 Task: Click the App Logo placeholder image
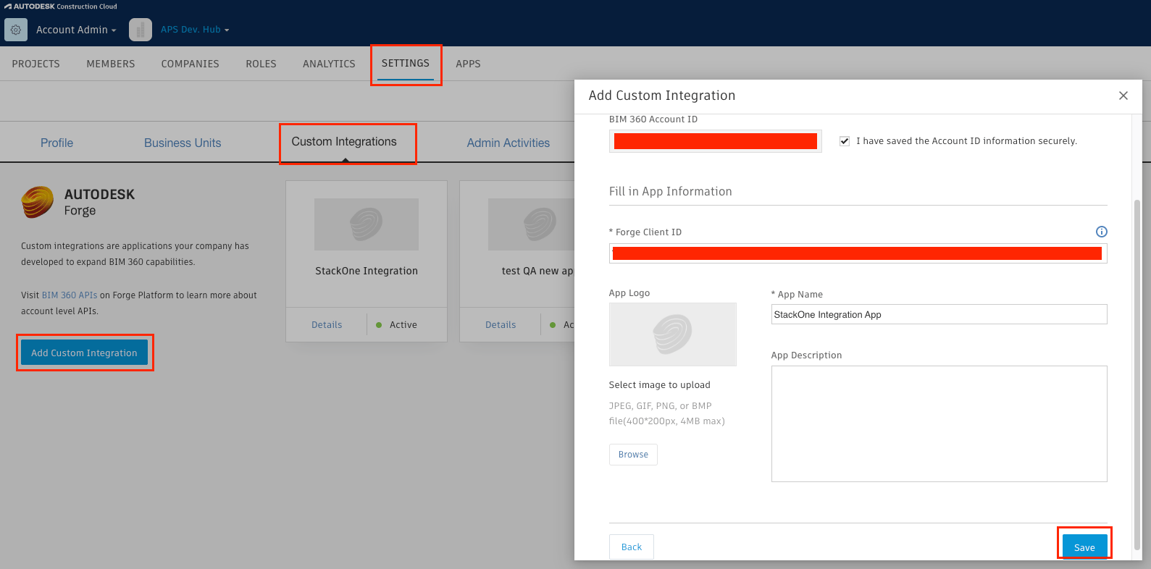tap(673, 334)
